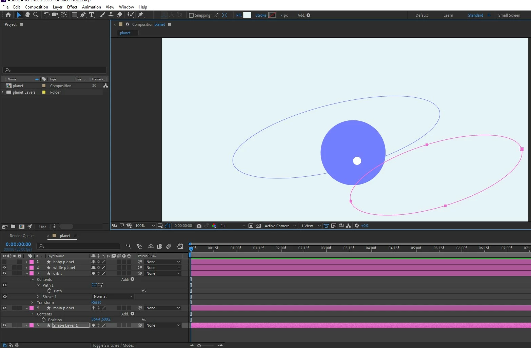Screen dimensions: 531x348
Task: Enable the Snapping checkbox
Action: click(191, 15)
